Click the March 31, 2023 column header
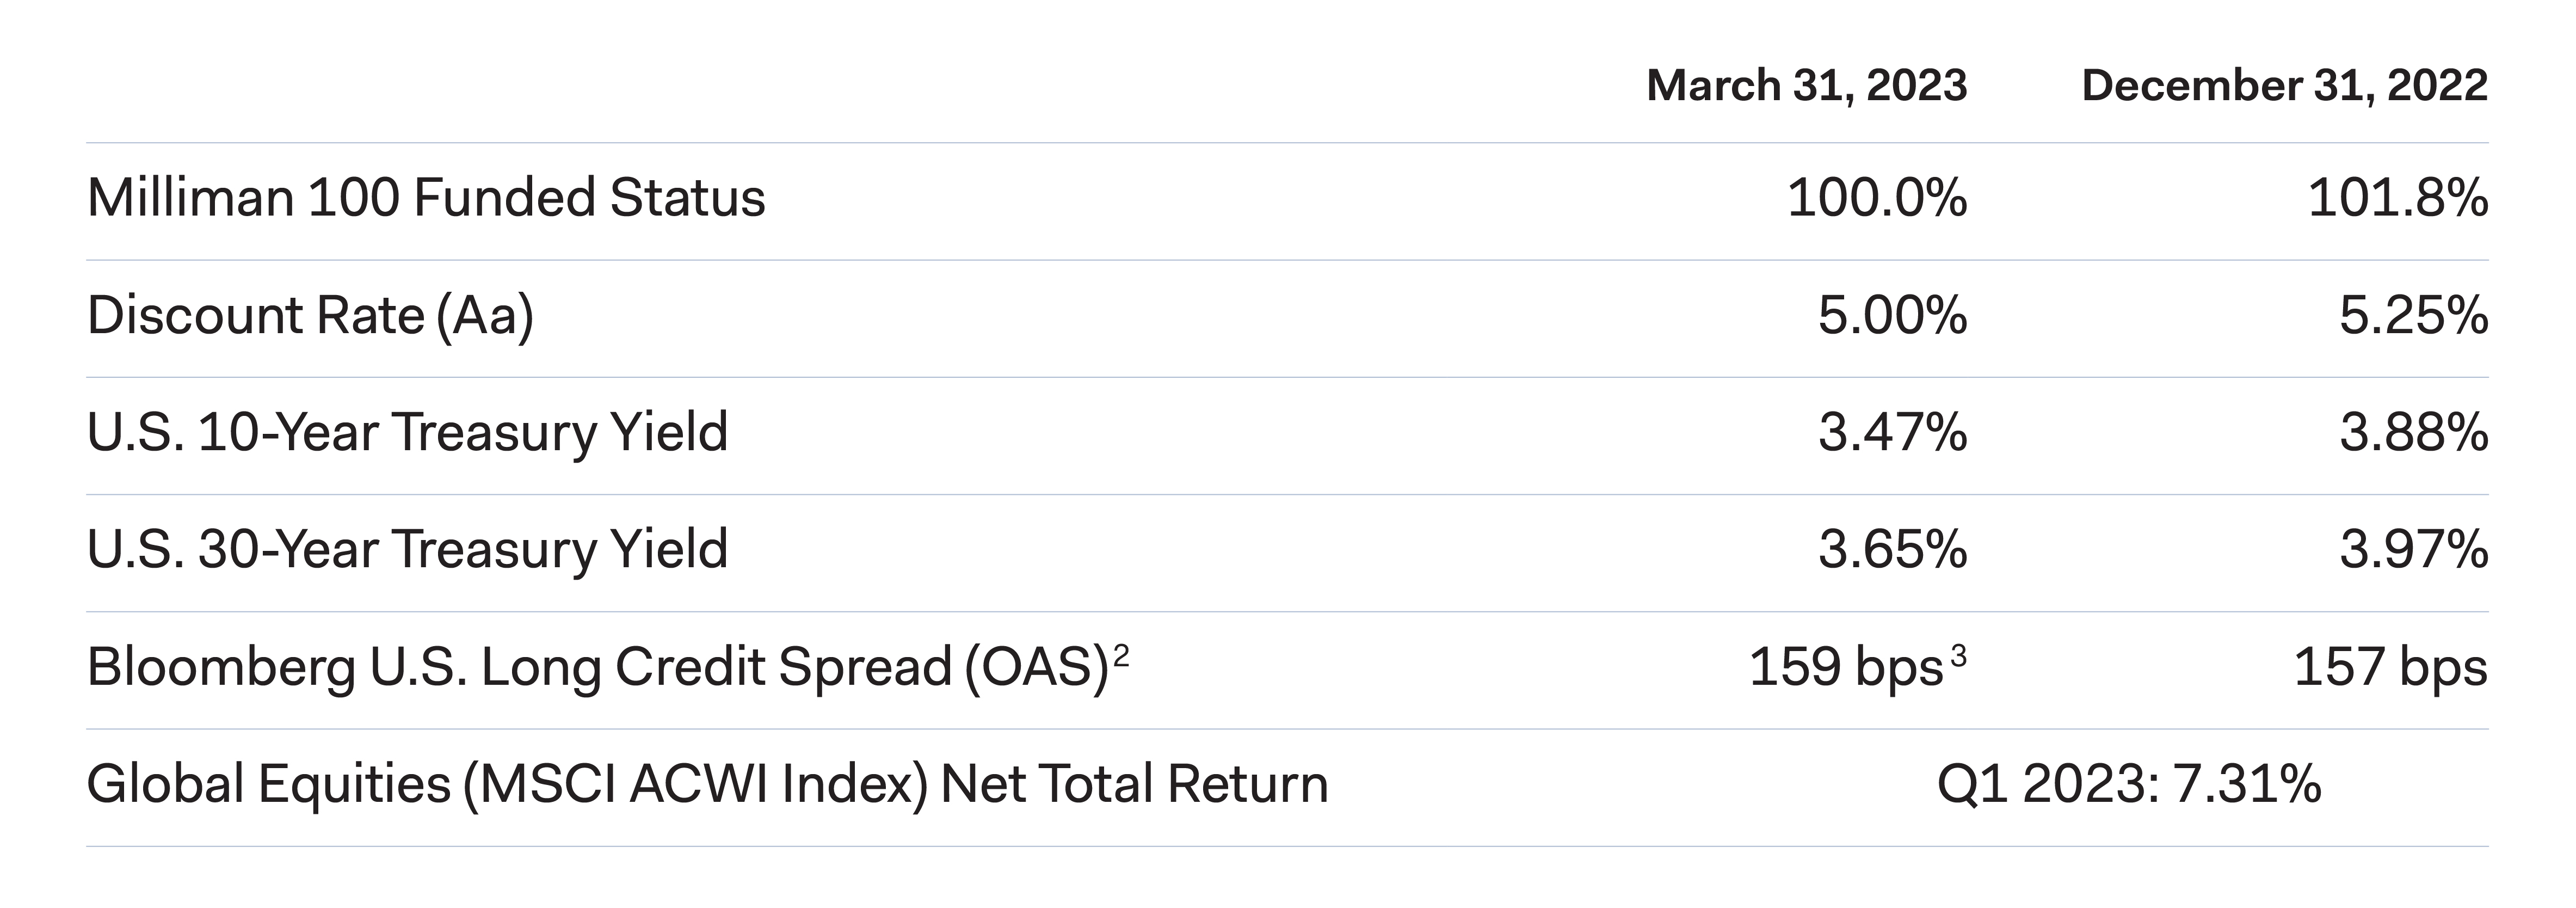Image resolution: width=2576 pixels, height=908 pixels. [1806, 86]
